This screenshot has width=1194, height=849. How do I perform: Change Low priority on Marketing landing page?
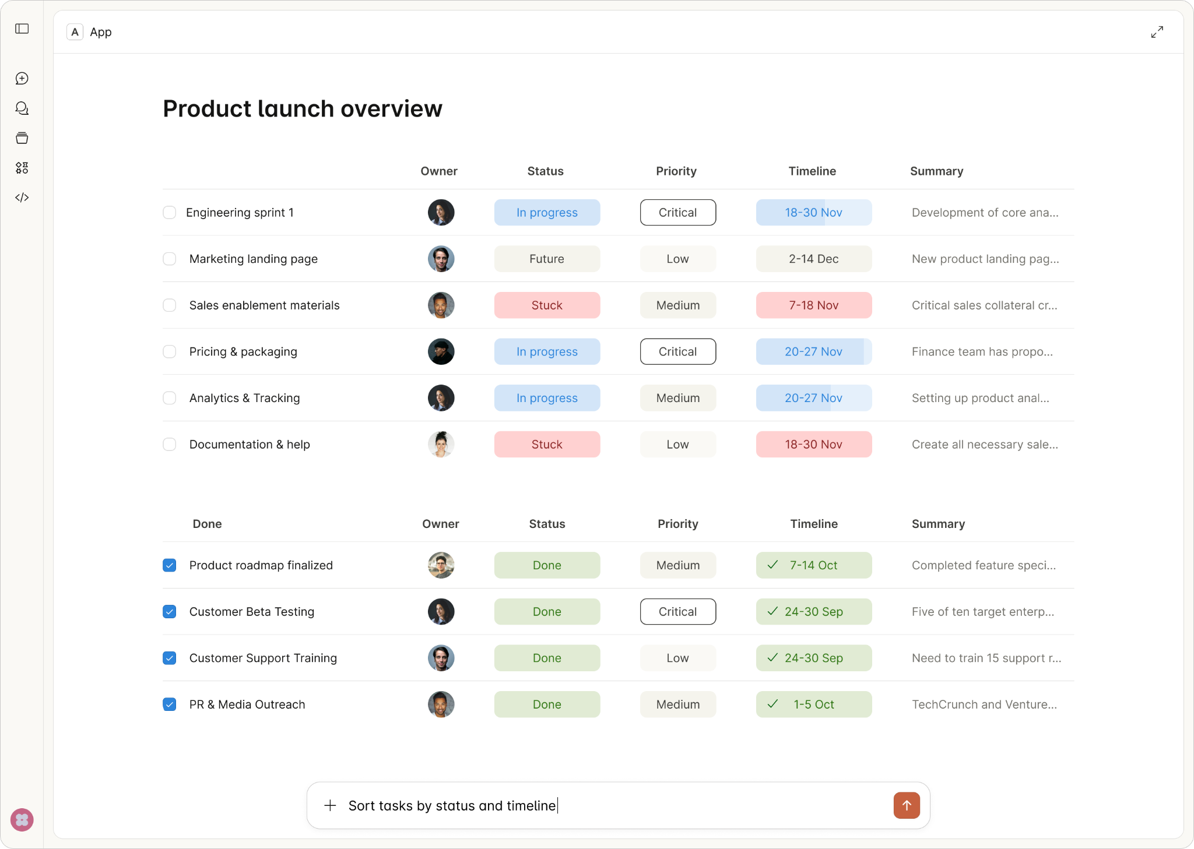click(x=677, y=259)
